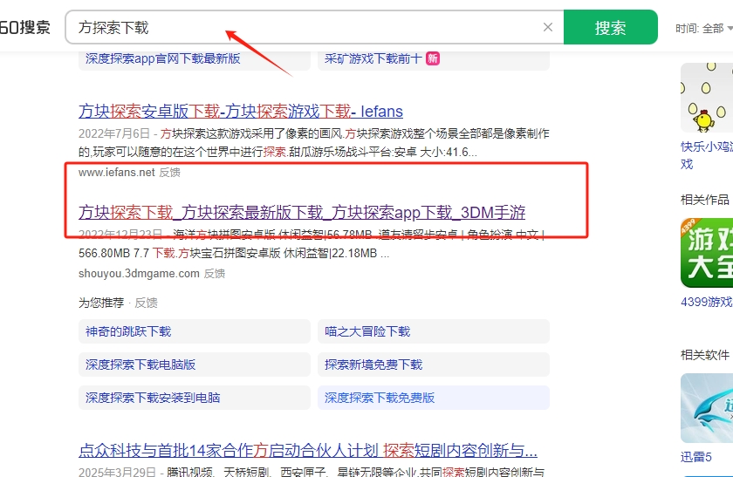Image resolution: width=733 pixels, height=477 pixels.
Task: Open the 点众科技 news result link
Action: [308, 450]
